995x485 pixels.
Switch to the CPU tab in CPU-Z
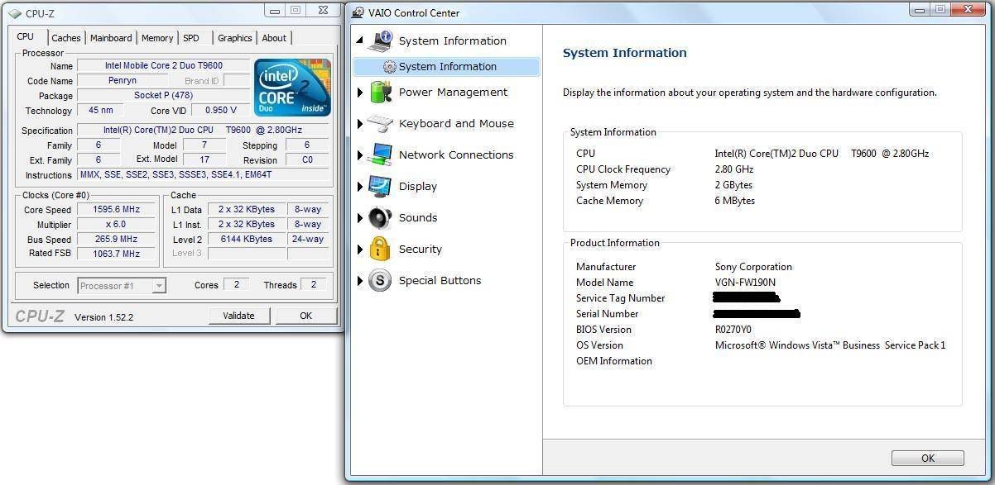click(26, 37)
